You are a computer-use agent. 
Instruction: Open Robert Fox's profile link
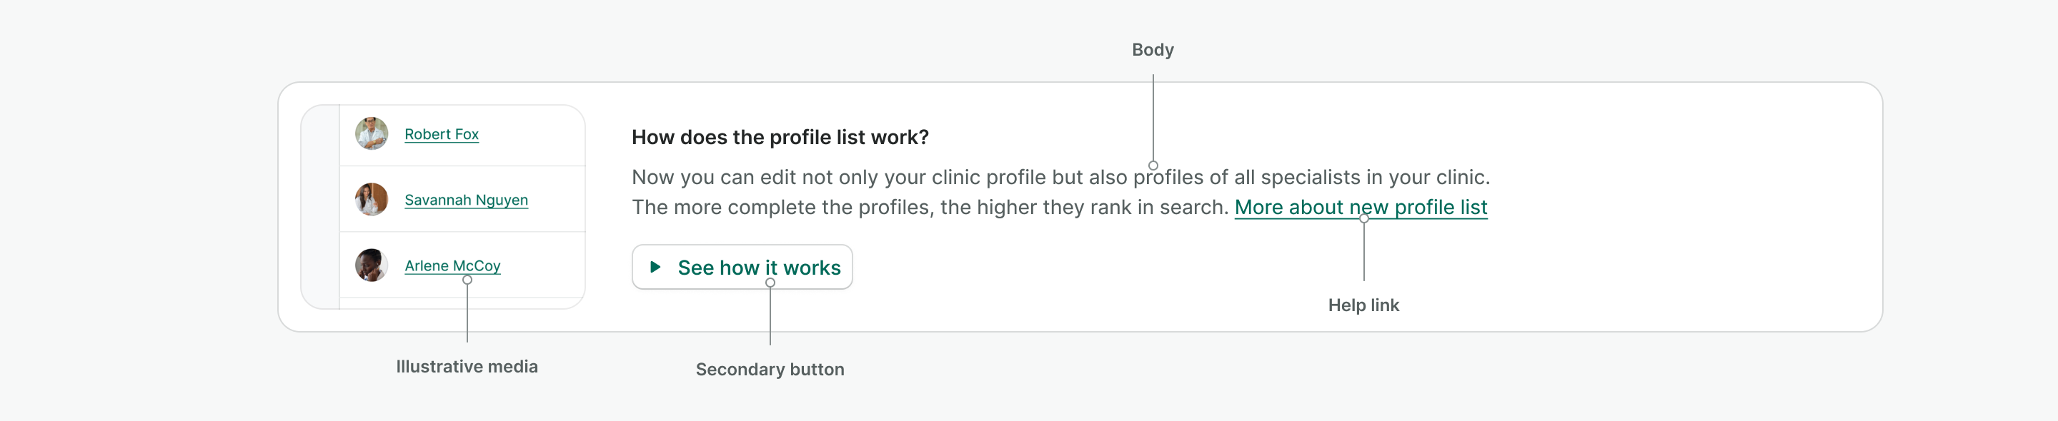(441, 134)
